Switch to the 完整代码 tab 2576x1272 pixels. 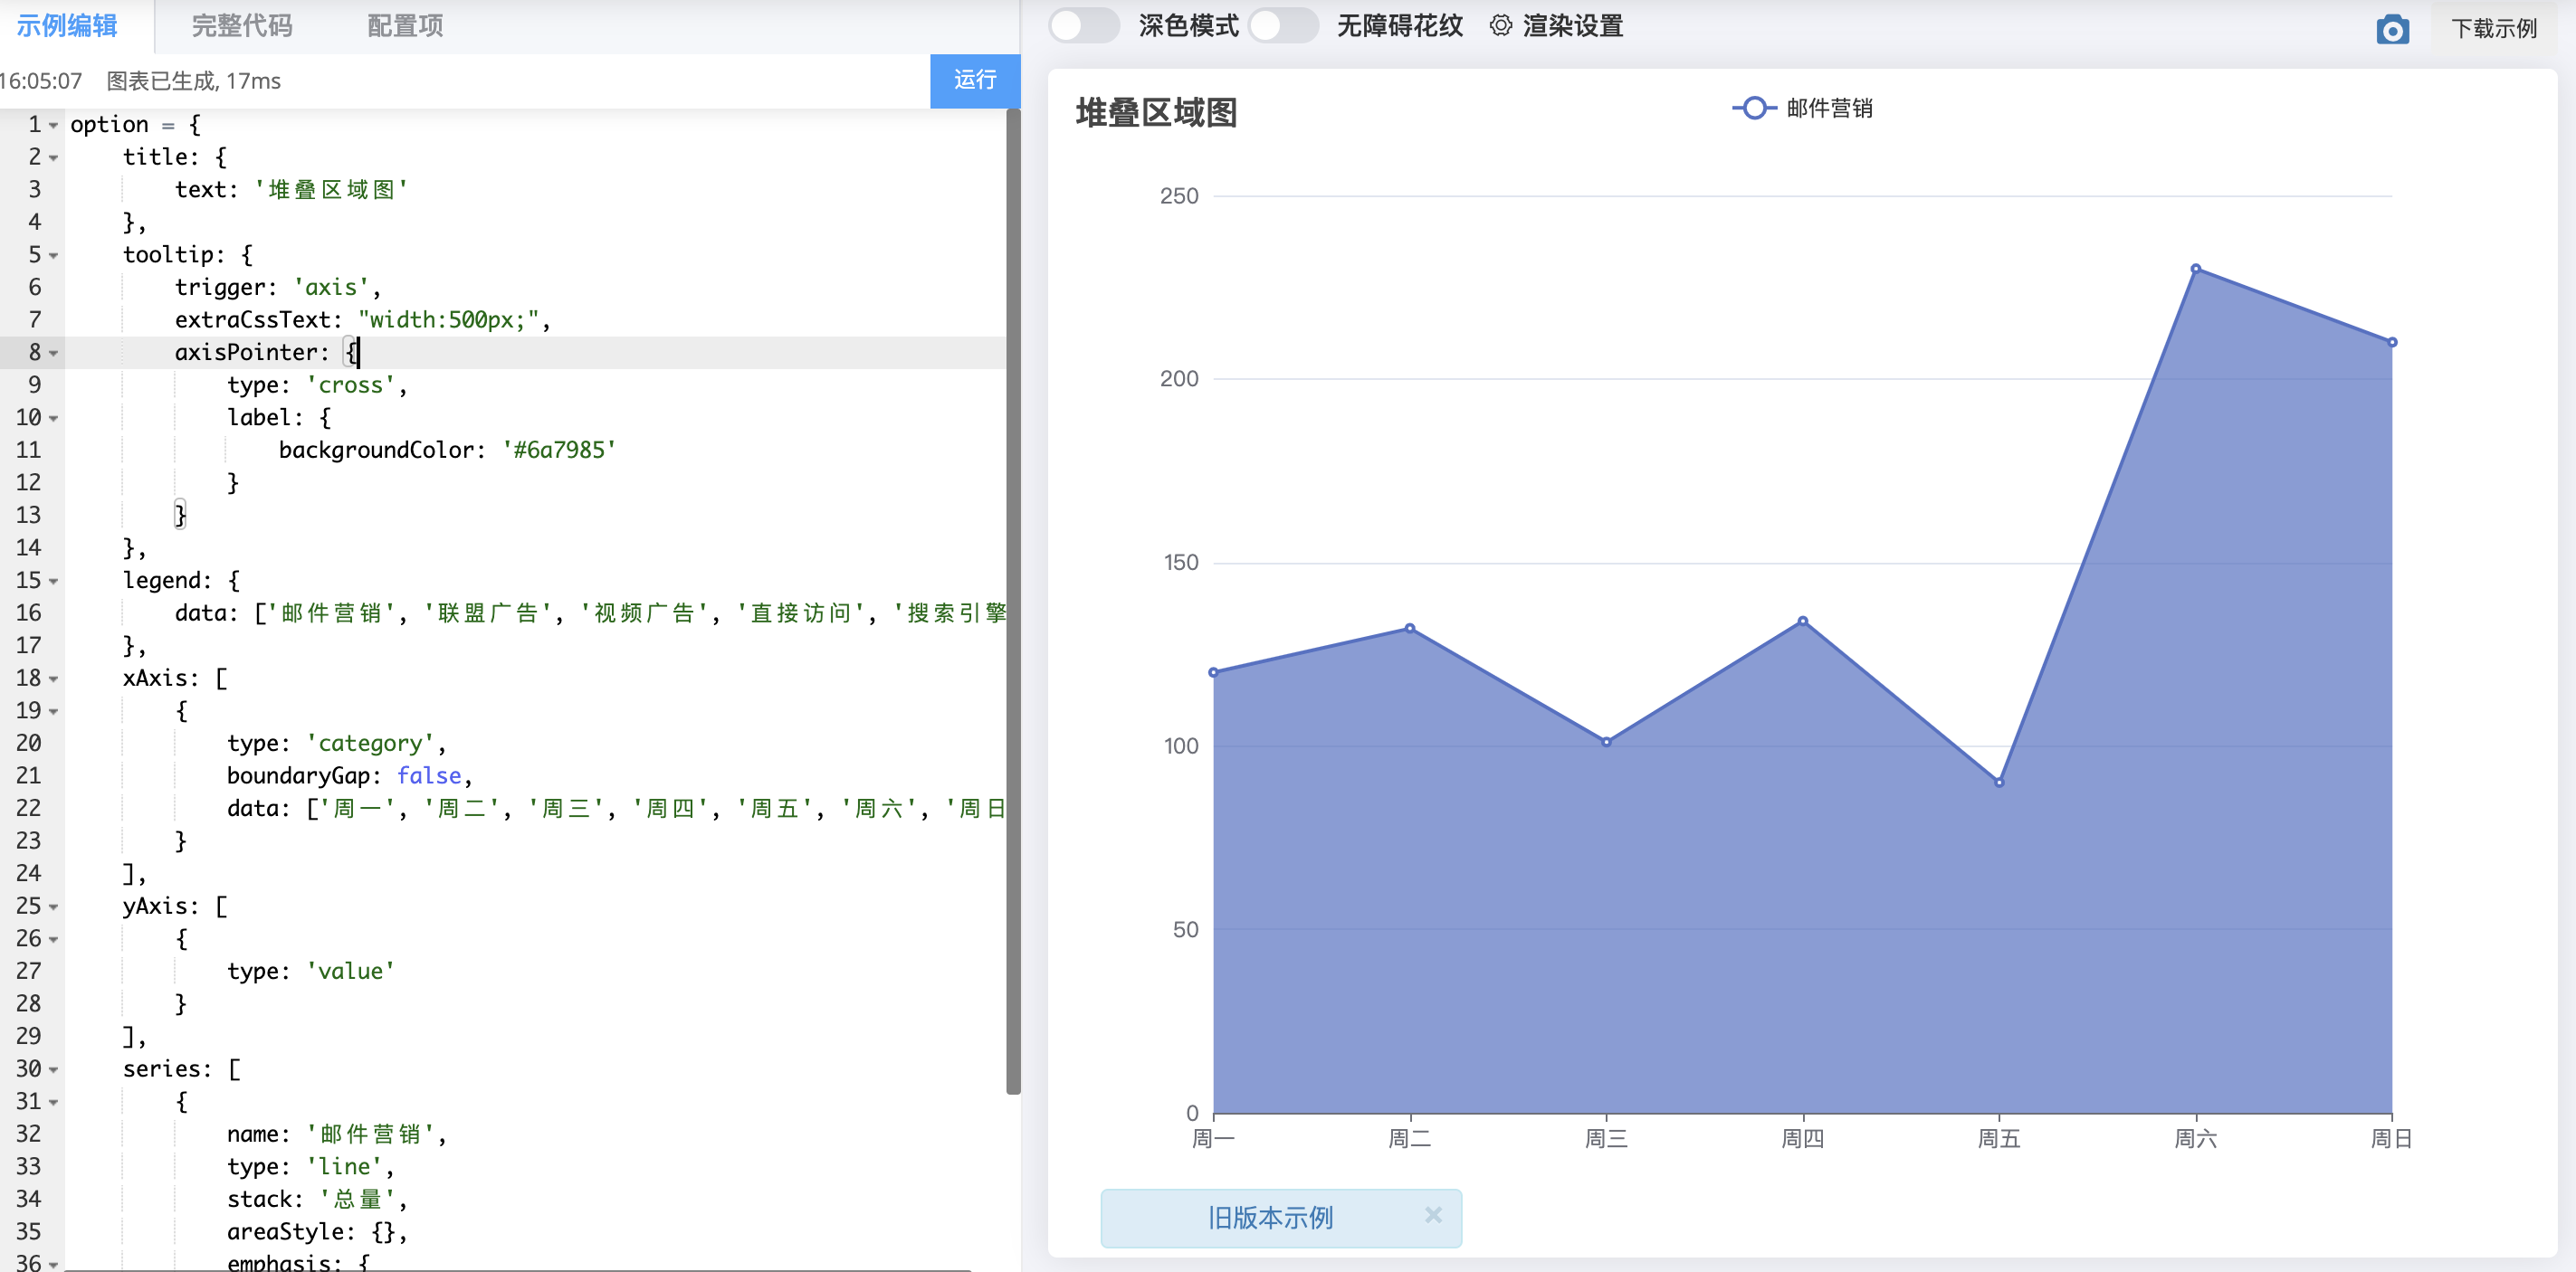[242, 26]
